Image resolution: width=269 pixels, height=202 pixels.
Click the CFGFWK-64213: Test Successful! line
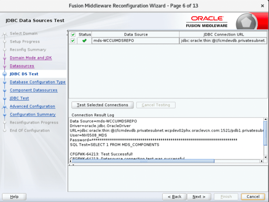point(101,154)
